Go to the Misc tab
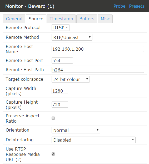The height and width of the screenshot is (164, 149). point(105,19)
